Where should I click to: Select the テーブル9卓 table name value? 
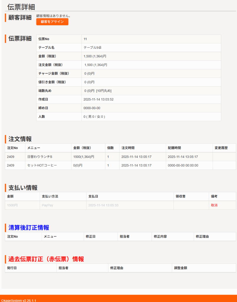tap(93, 47)
